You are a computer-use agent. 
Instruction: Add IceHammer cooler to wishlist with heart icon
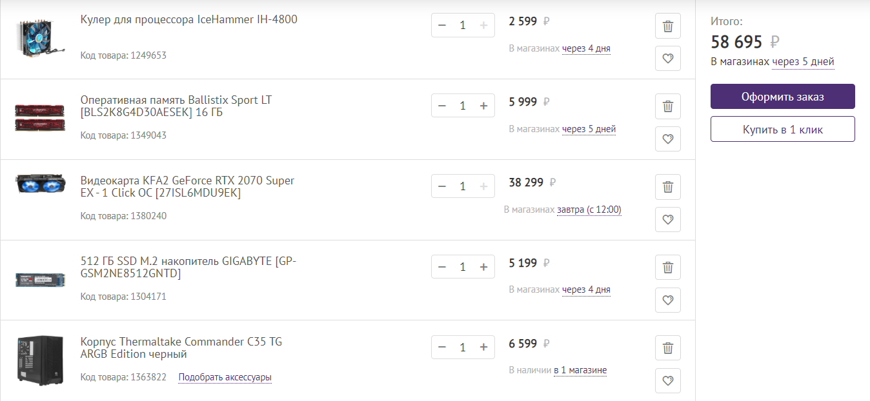click(x=668, y=59)
